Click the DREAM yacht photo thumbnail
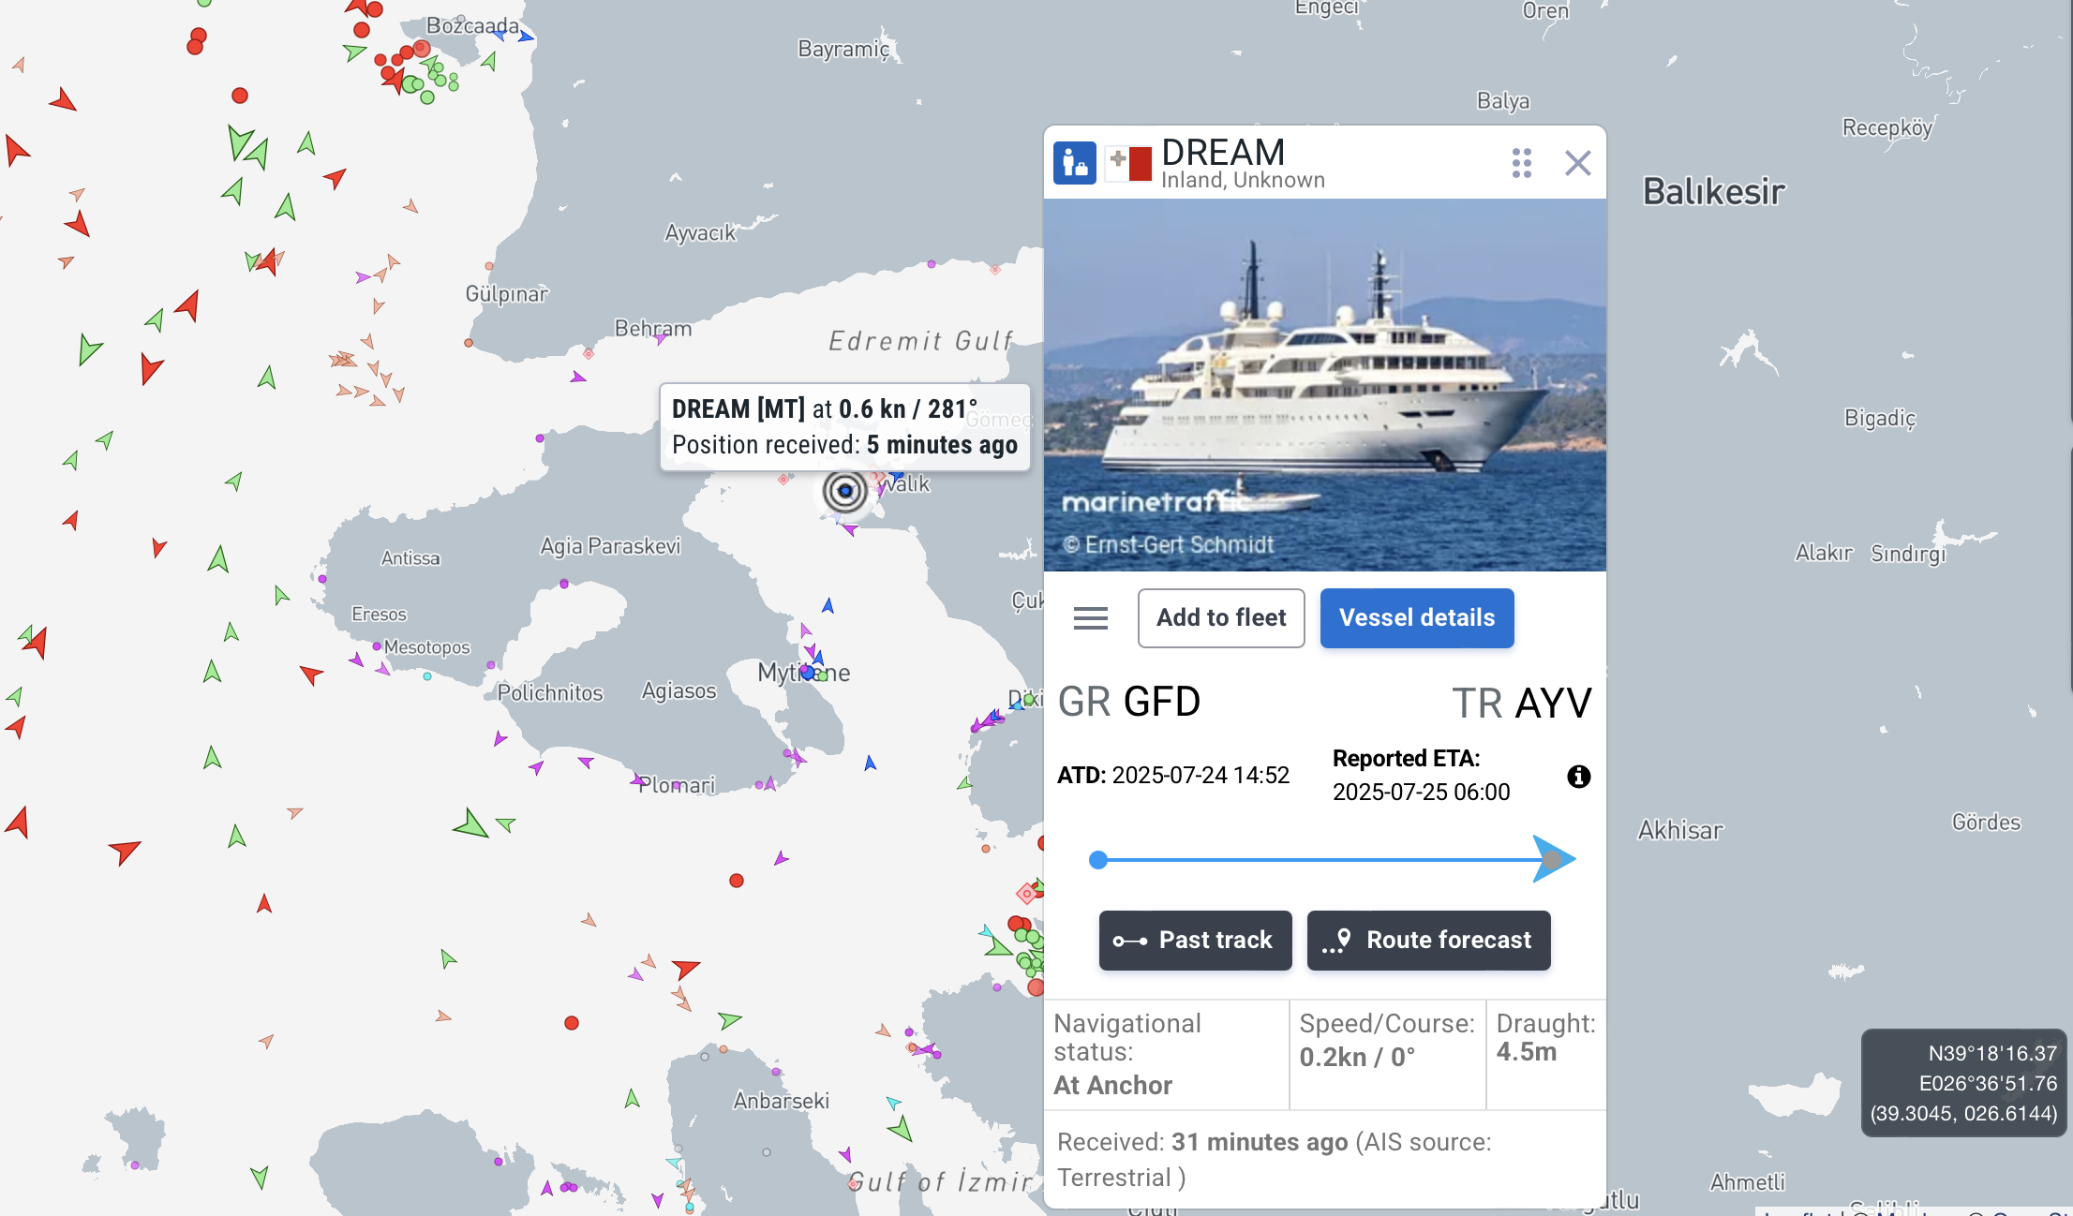Screen dimensions: 2073x1216 pos(1324,384)
